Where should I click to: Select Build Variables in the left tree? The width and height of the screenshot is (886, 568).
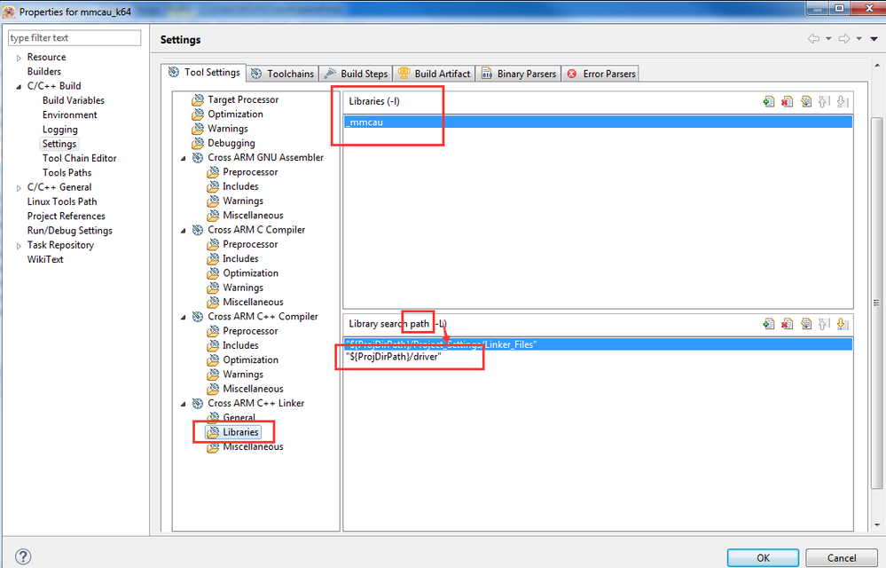pos(74,100)
